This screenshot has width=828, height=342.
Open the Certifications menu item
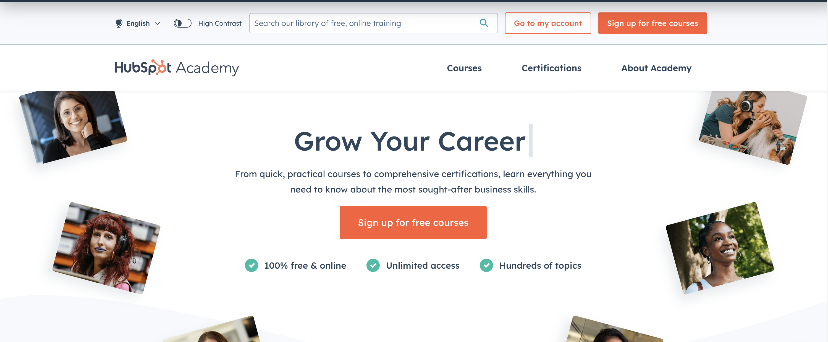click(x=551, y=68)
